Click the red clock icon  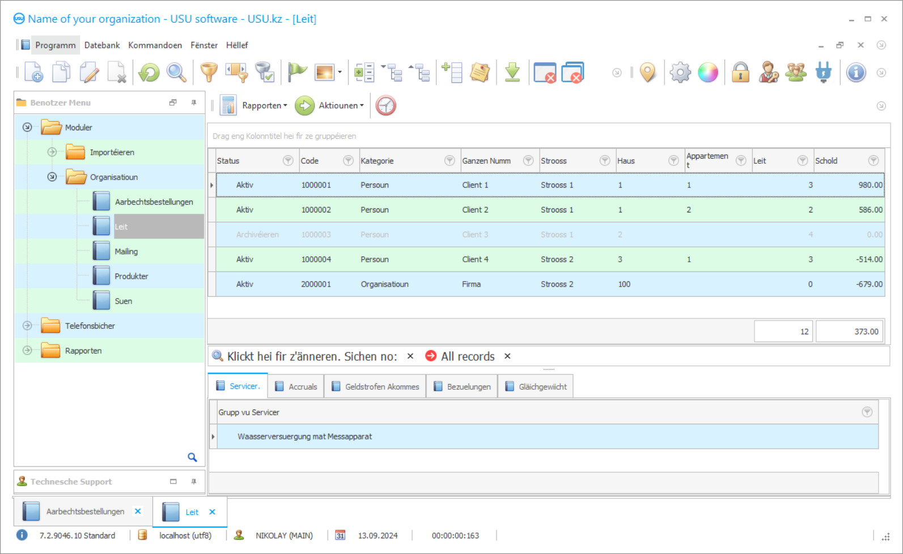385,106
